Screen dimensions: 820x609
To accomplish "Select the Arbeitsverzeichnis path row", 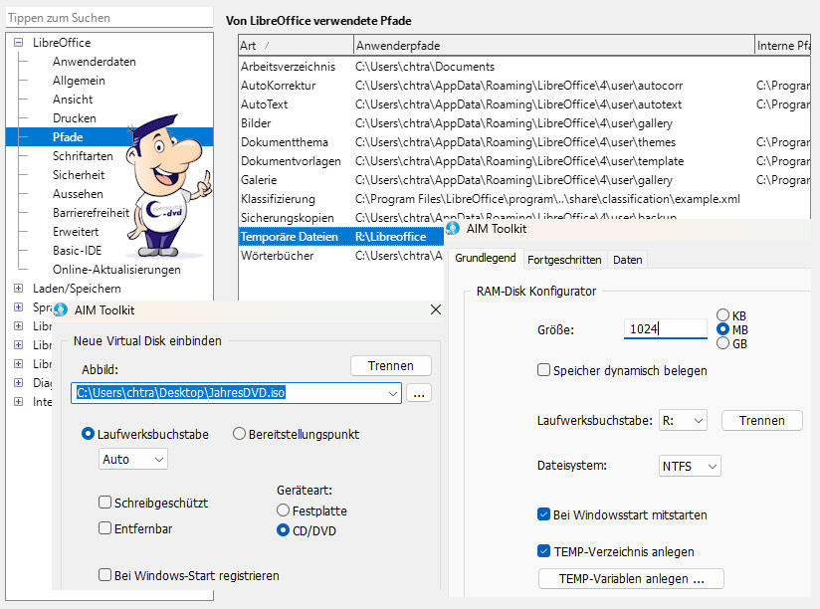I will tap(524, 67).
